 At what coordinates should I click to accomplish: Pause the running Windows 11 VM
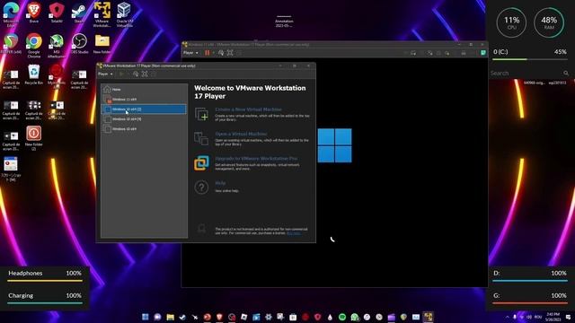(x=208, y=53)
